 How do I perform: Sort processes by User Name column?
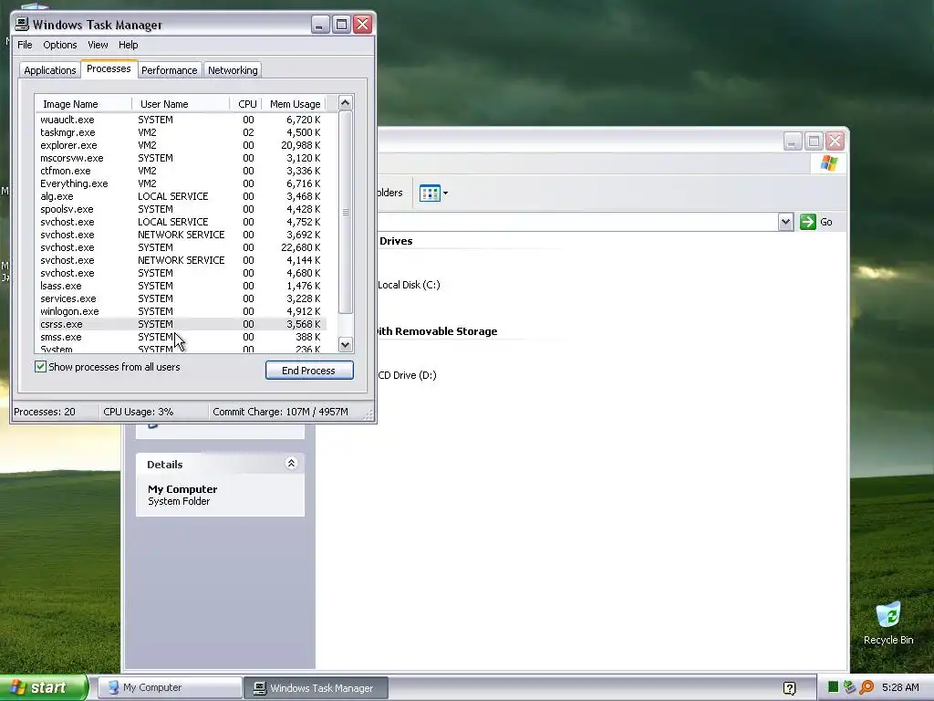click(x=181, y=104)
